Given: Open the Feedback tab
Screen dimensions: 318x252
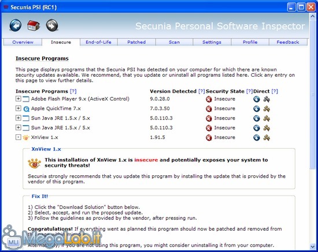Looking at the screenshot, I should point(288,42).
